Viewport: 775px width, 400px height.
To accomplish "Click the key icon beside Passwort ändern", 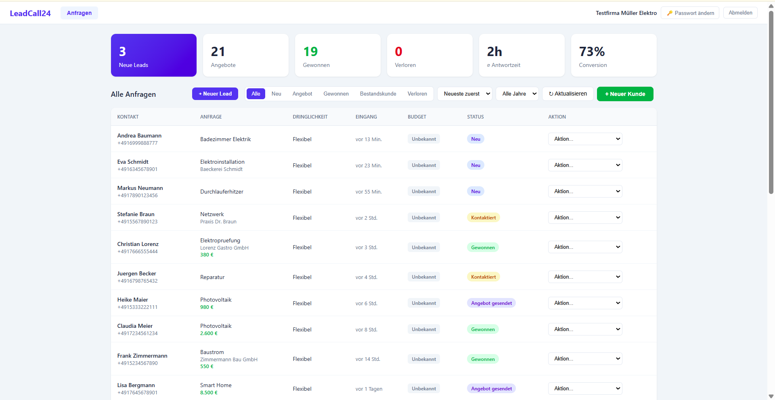I will coord(670,13).
